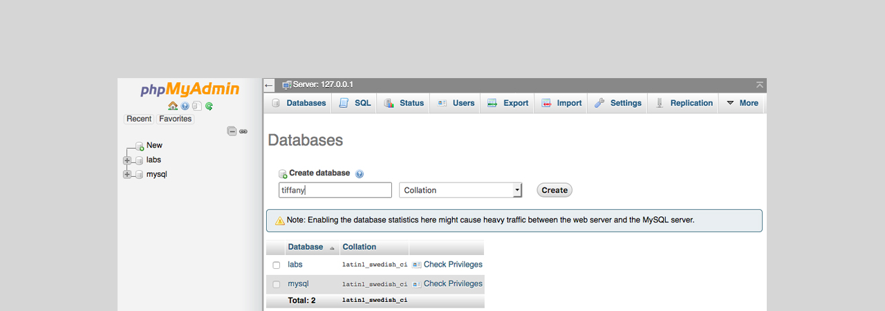Open the documentation pages icon in the sidebar
The height and width of the screenshot is (311, 885).
click(x=197, y=106)
